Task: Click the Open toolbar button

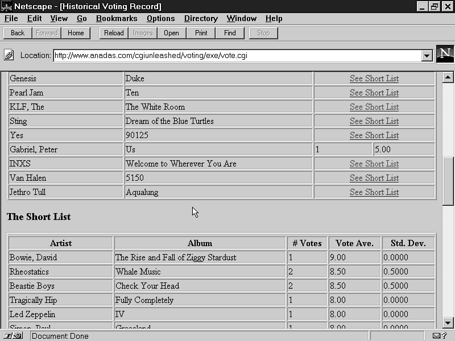Action: pos(171,33)
